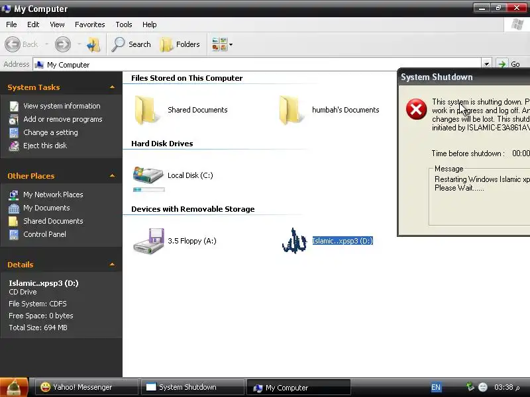Click View system information link
Image resolution: width=530 pixels, height=397 pixels.
62,106
